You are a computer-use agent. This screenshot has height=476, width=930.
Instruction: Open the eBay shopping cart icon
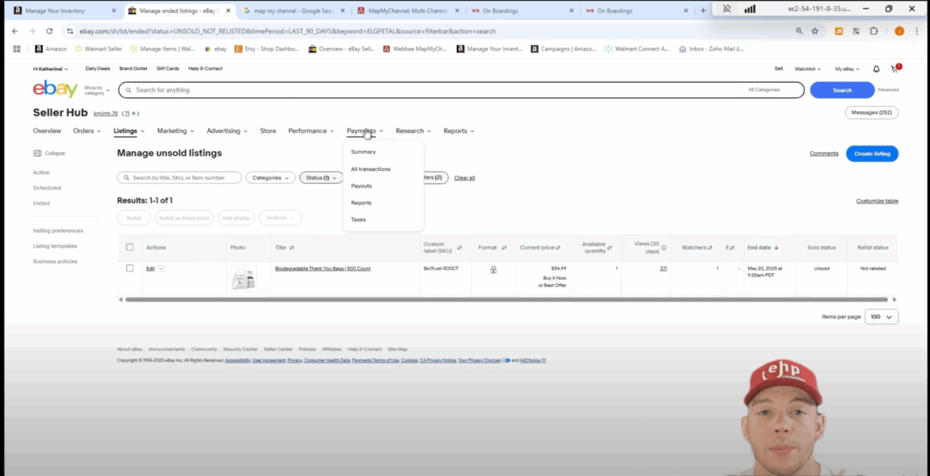pyautogui.click(x=894, y=69)
